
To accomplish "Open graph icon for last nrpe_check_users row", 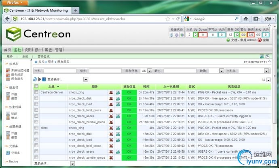I will tap(118, 152).
